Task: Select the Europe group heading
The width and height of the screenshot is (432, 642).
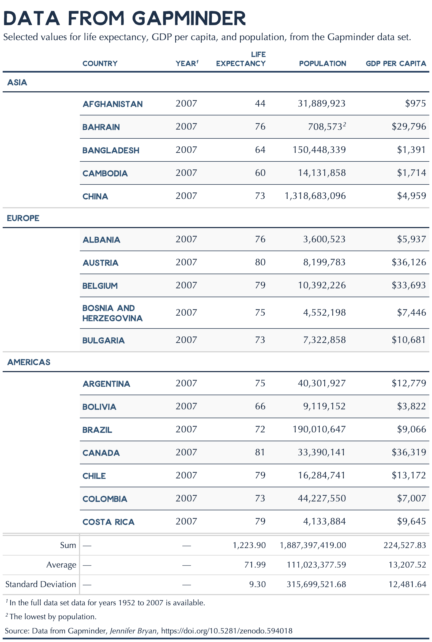Action: point(23,218)
